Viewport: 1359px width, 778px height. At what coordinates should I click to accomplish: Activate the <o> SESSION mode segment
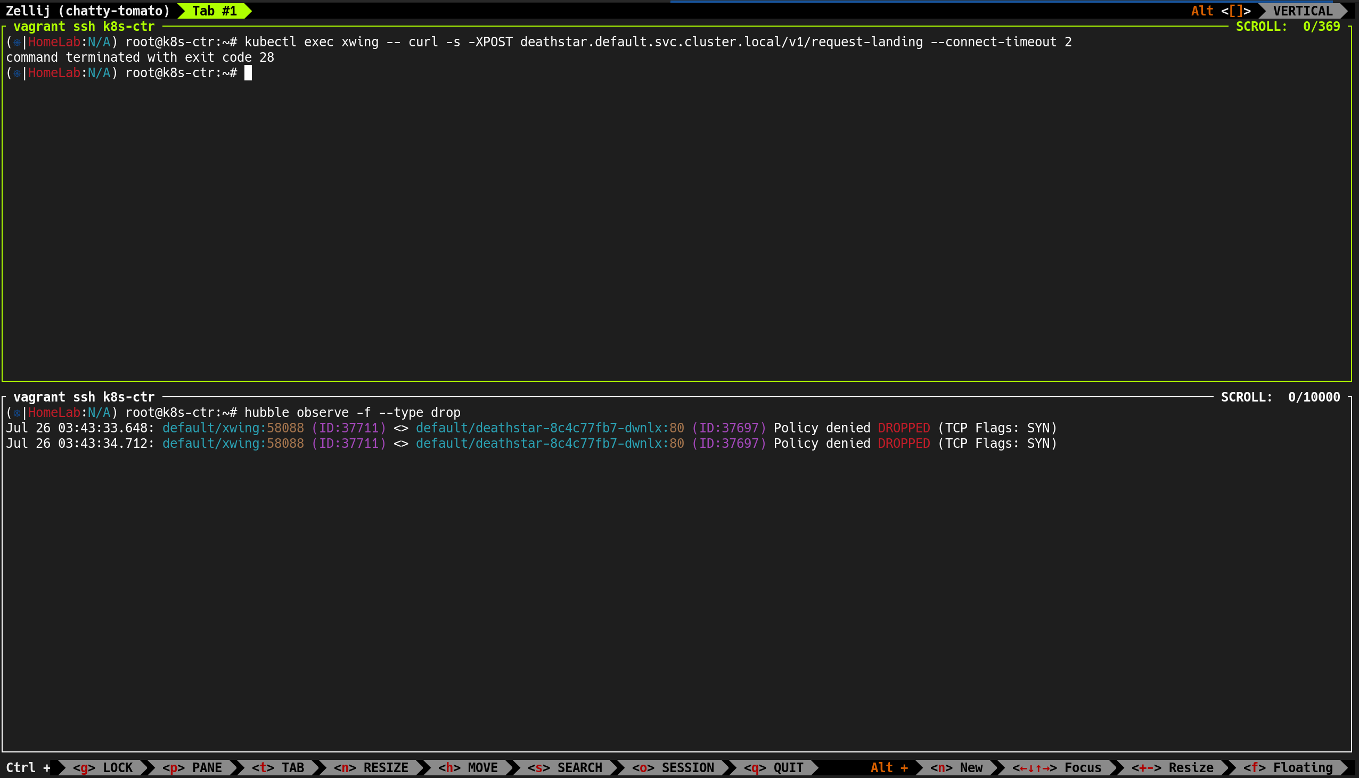point(673,767)
